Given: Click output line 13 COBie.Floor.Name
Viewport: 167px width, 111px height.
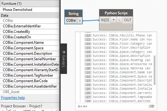Looking at the screenshot, I should coord(122,39).
